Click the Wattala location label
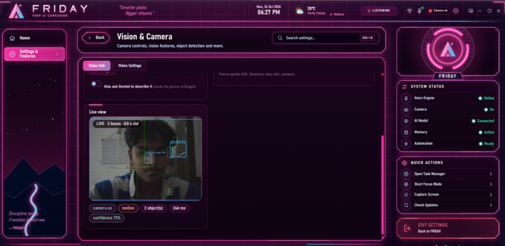 (x=337, y=14)
